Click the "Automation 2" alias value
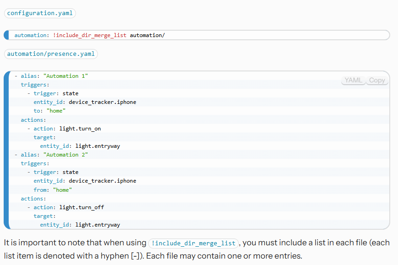The height and width of the screenshot is (265, 398). pos(65,155)
